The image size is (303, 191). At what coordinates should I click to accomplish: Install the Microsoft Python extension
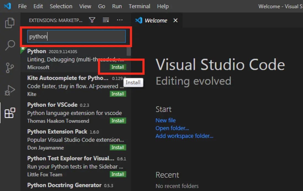pos(118,67)
